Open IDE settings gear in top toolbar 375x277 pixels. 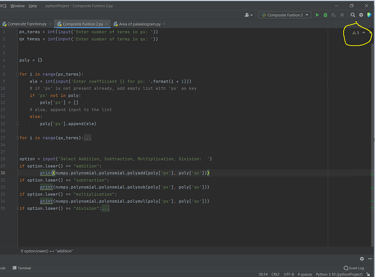(x=361, y=15)
